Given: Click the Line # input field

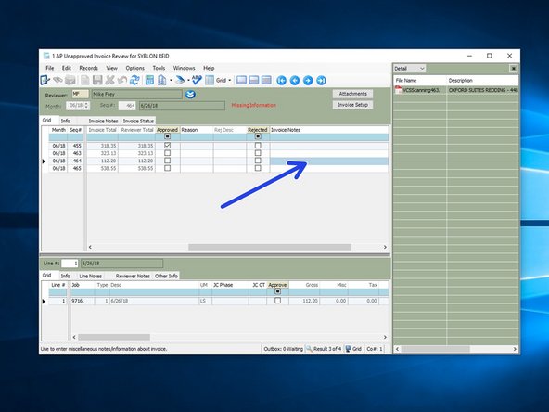Looking at the screenshot, I should click(x=70, y=264).
